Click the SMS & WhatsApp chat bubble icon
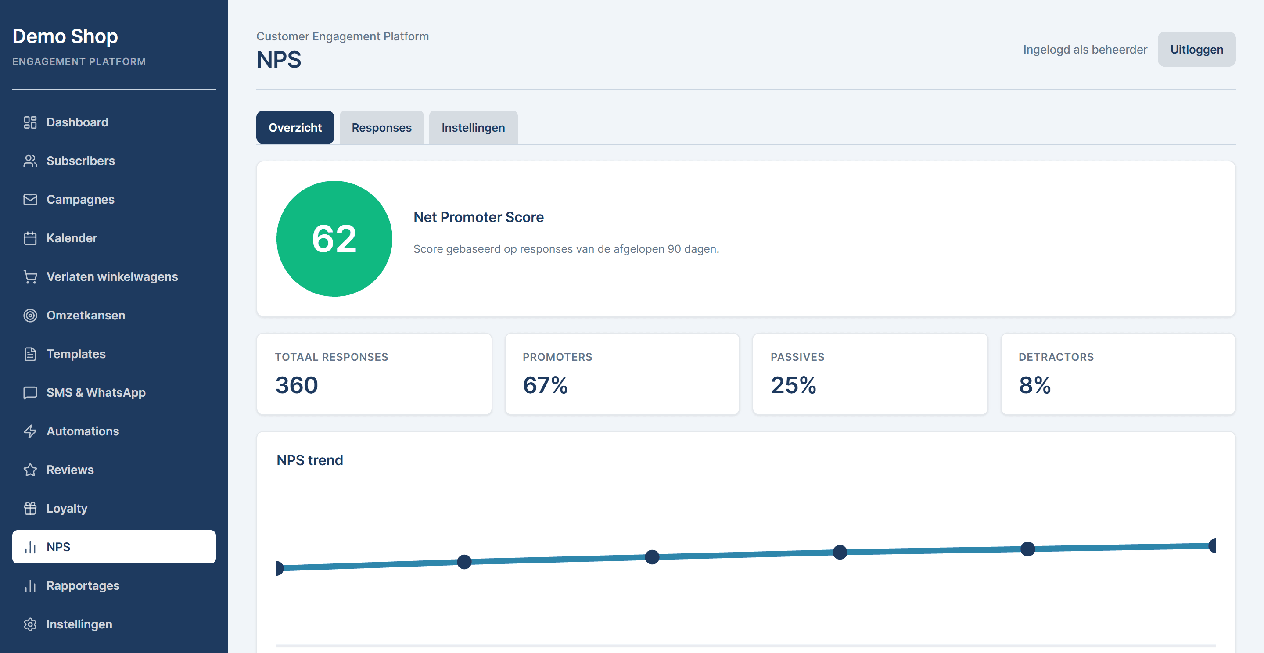The height and width of the screenshot is (653, 1264). [30, 392]
